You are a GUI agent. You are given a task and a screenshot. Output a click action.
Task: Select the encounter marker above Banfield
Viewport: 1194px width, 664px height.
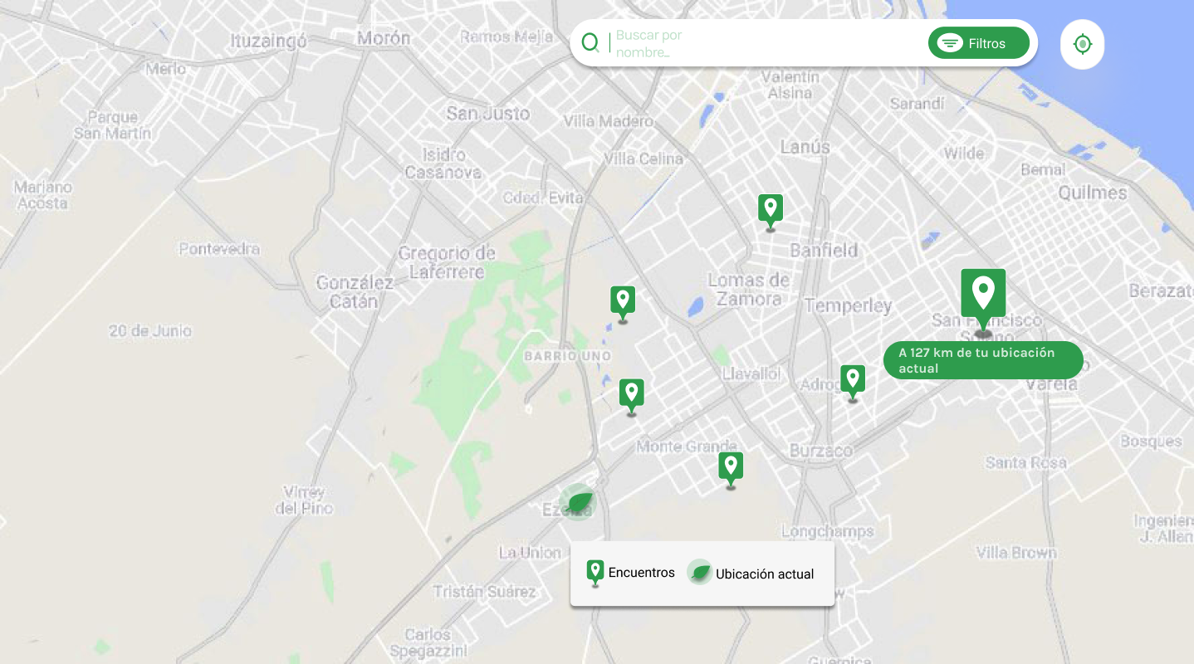tap(770, 209)
